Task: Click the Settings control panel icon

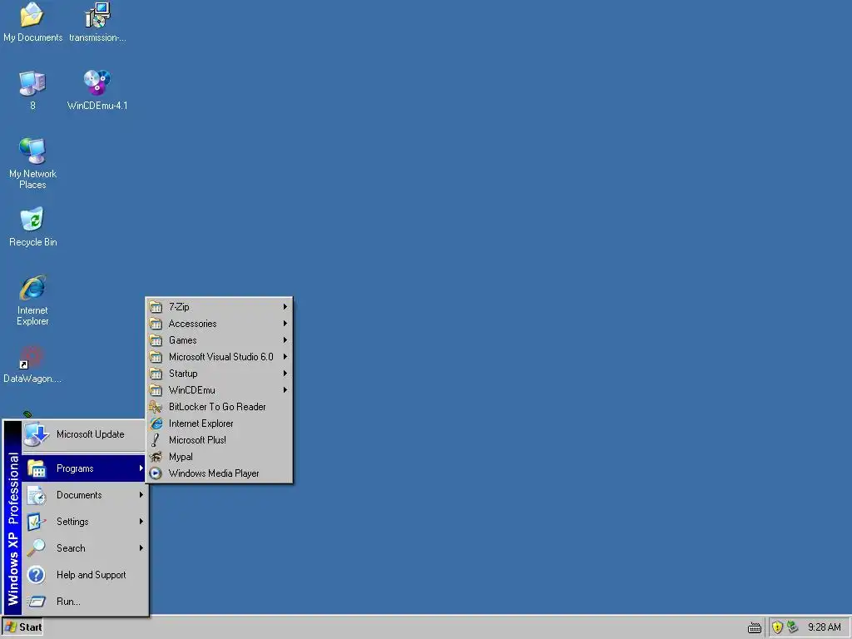Action: [x=37, y=522]
